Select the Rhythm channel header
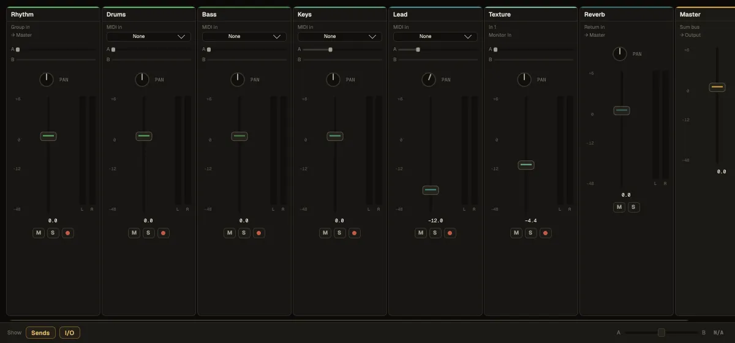The width and height of the screenshot is (735, 343). coord(53,14)
